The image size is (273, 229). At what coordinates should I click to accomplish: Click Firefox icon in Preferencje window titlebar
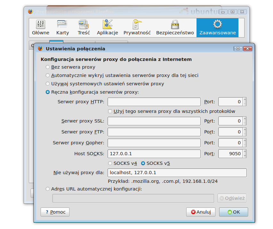(x=30, y=12)
